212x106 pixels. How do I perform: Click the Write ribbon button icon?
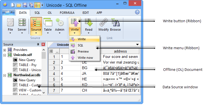(x=75, y=22)
